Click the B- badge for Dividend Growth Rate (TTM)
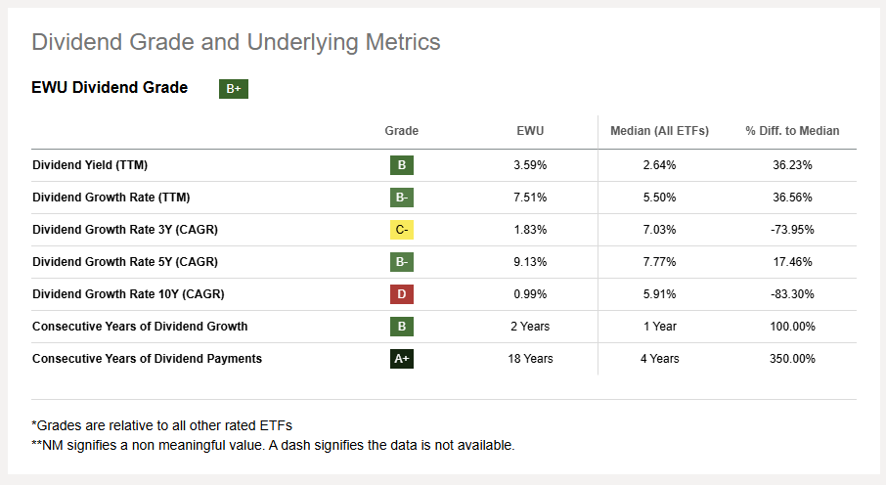Viewport: 886px width, 485px height. click(401, 198)
